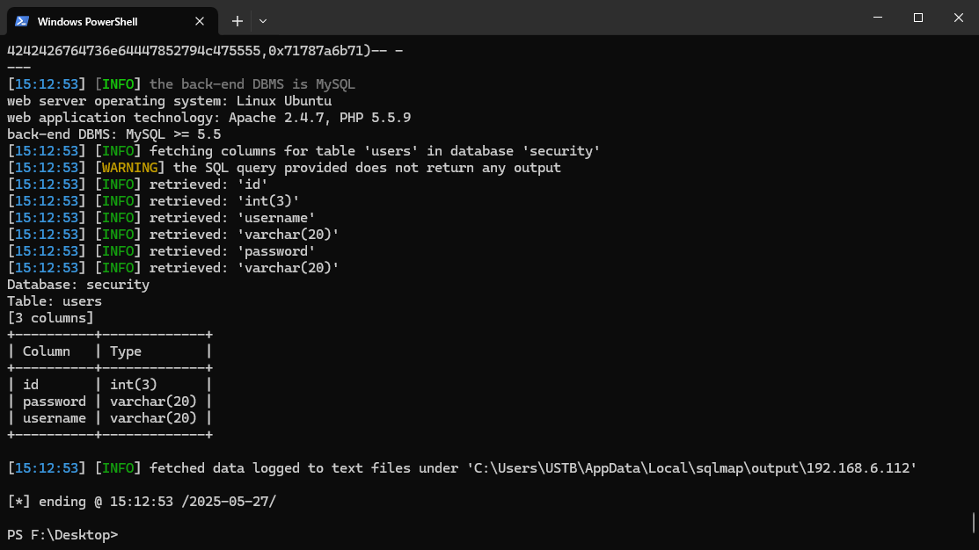The width and height of the screenshot is (979, 550).
Task: Click the scrollbar thumb at the right edge
Action: [x=974, y=523]
